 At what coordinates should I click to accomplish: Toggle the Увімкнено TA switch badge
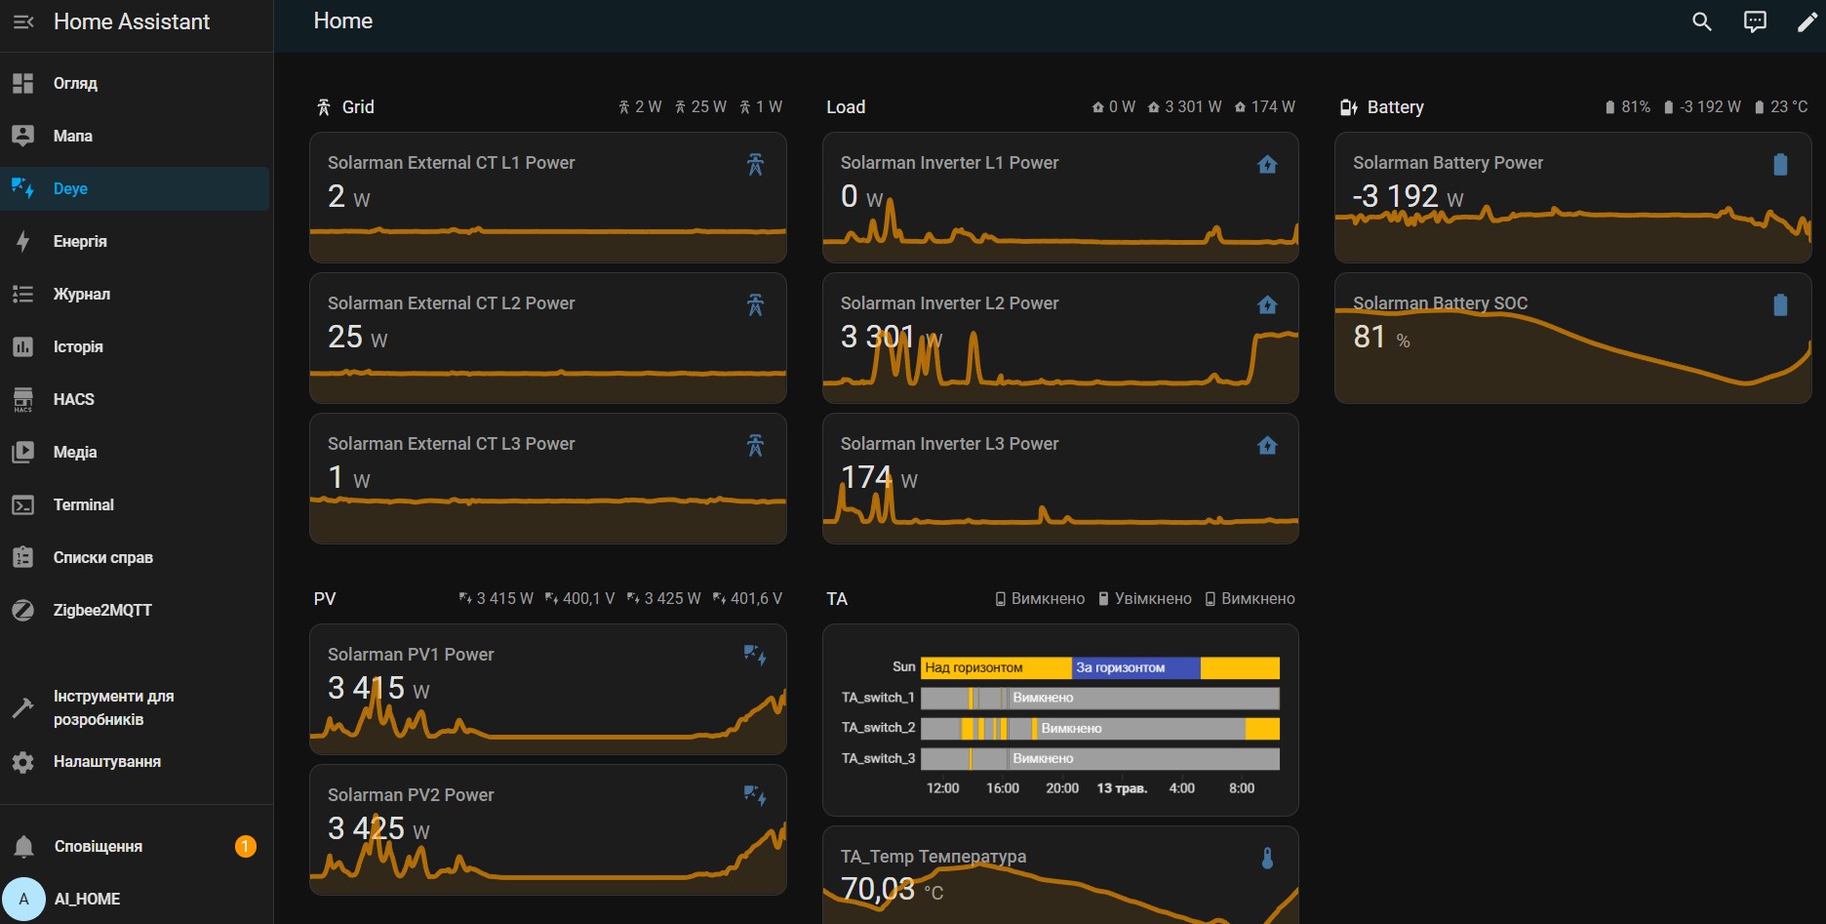[x=1144, y=599]
